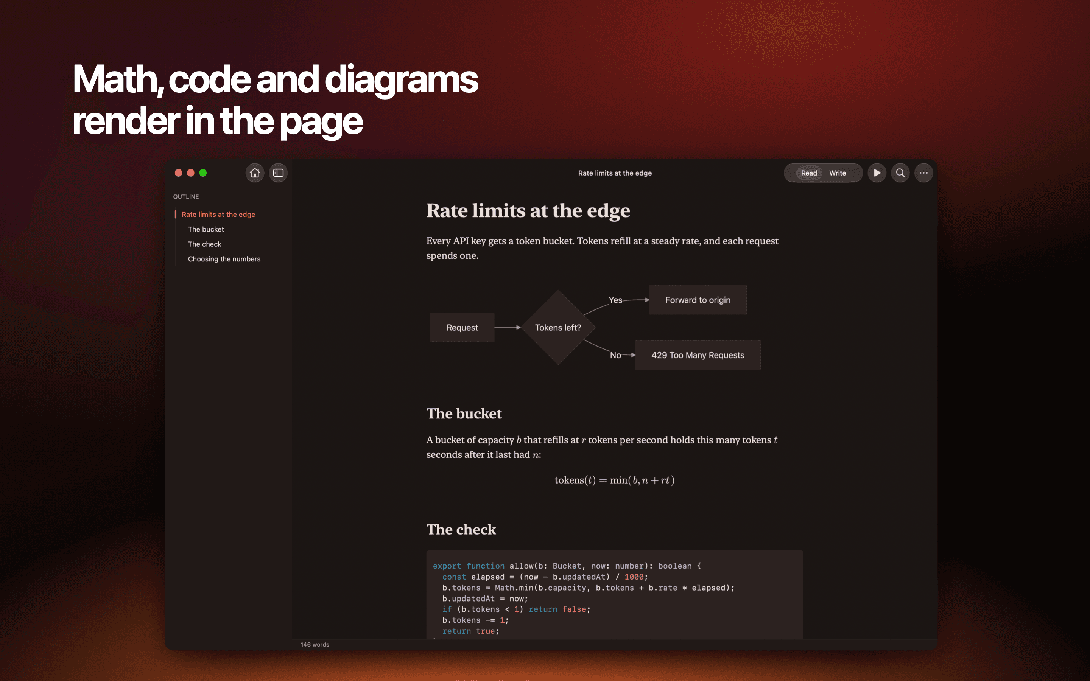Jump to 'Choosing the numbers' in outline

pos(224,259)
